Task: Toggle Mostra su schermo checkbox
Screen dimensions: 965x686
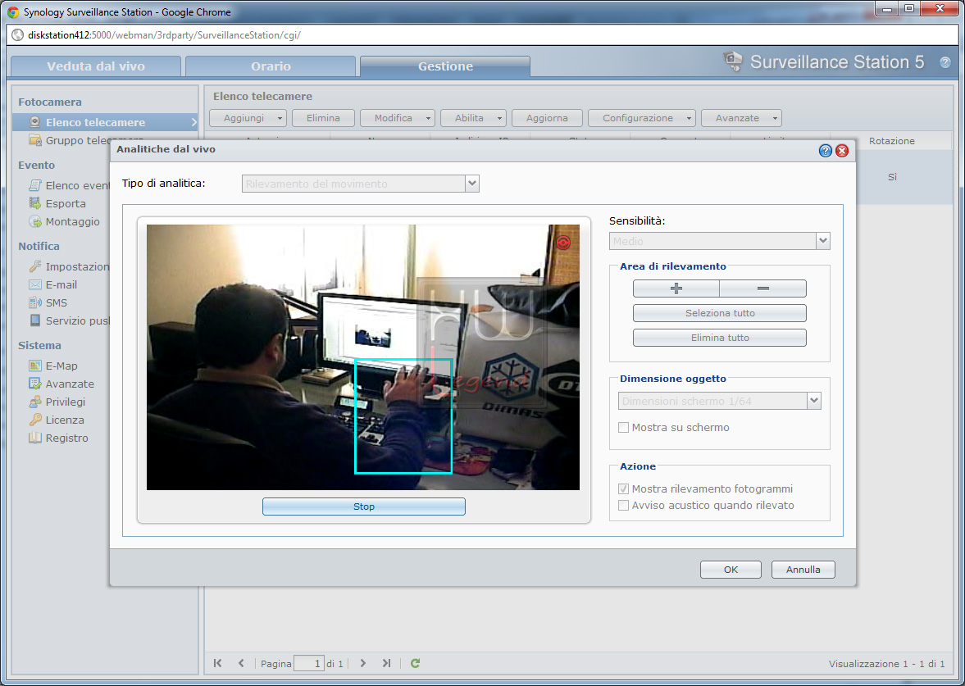Action: point(623,428)
